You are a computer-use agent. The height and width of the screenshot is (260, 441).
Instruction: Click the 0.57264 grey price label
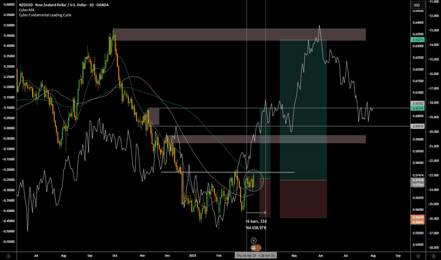[x=418, y=185]
